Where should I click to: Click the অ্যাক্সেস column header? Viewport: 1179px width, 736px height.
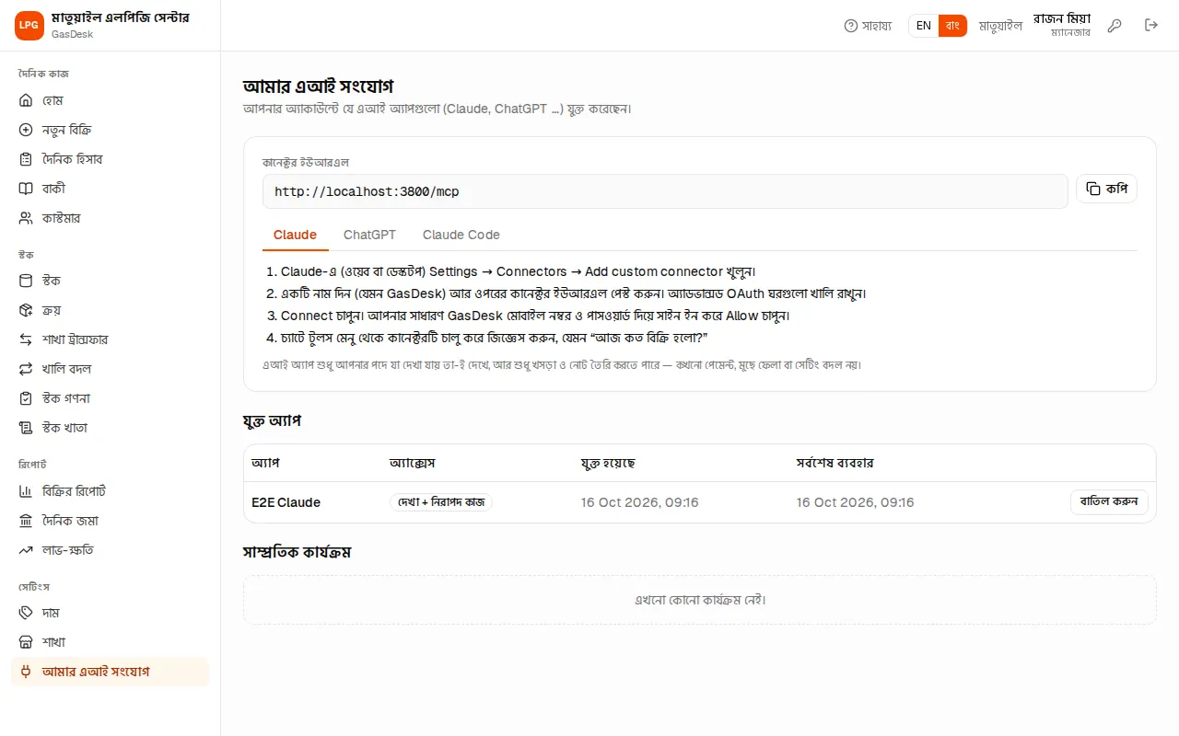pos(413,463)
